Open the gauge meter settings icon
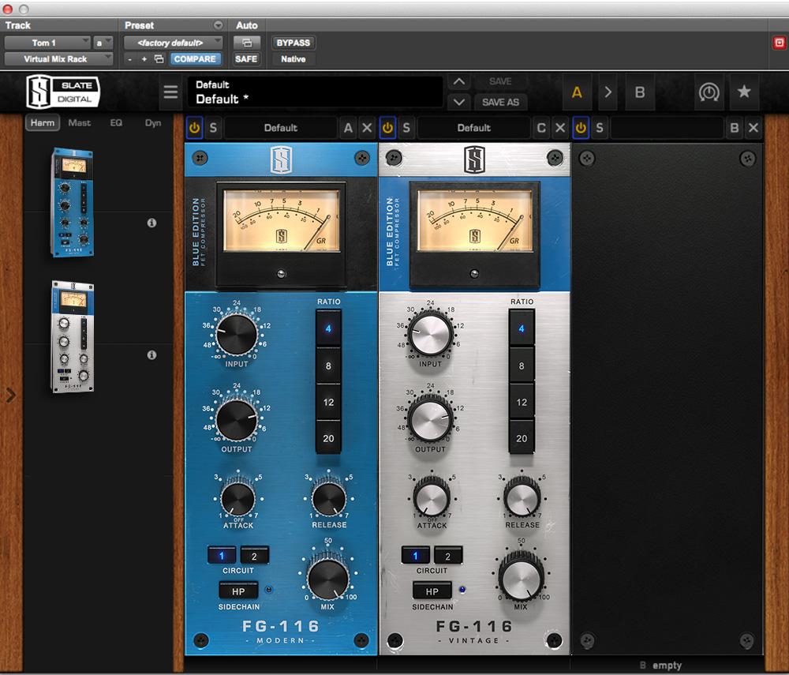 [709, 92]
